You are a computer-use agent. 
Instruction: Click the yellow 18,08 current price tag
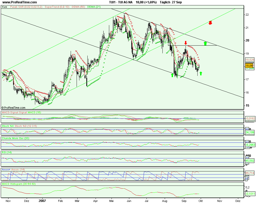pyautogui.click(x=249, y=66)
